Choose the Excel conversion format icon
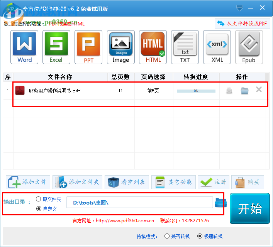Viewport: 273px width, 247px height. (x=56, y=47)
